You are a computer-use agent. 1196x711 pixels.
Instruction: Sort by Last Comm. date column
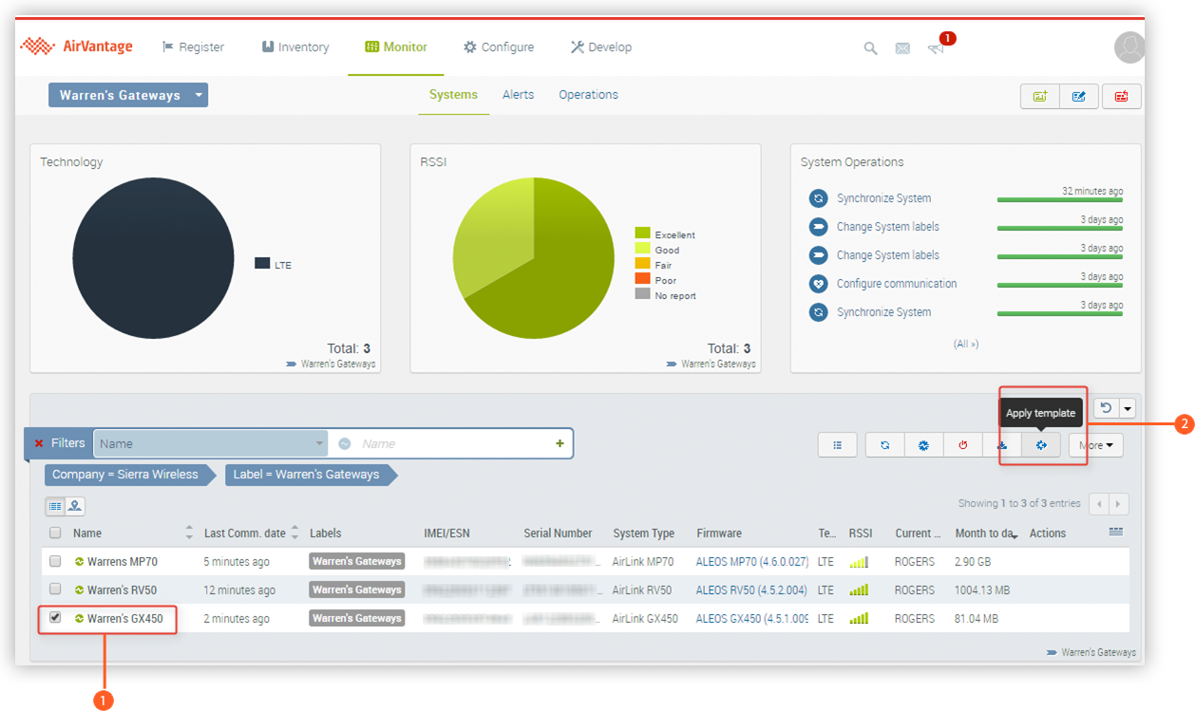click(294, 533)
